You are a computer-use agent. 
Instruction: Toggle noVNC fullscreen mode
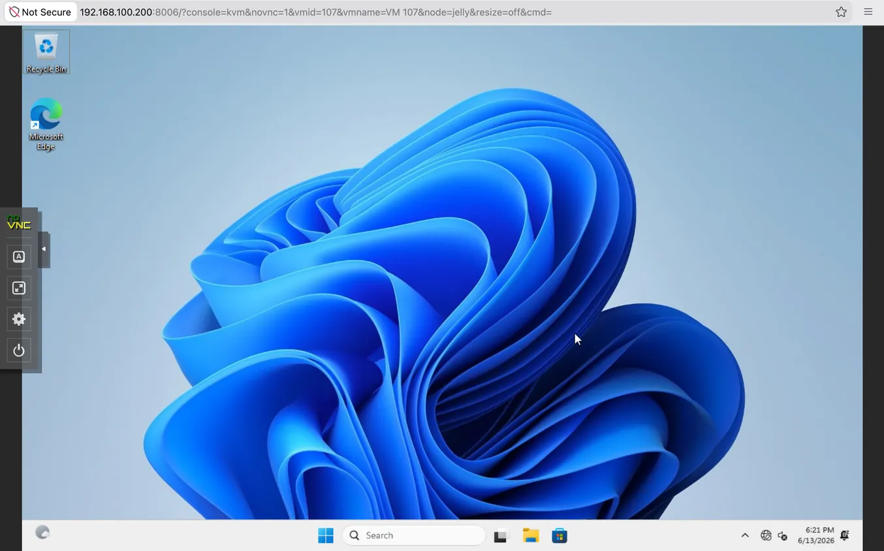click(x=19, y=288)
